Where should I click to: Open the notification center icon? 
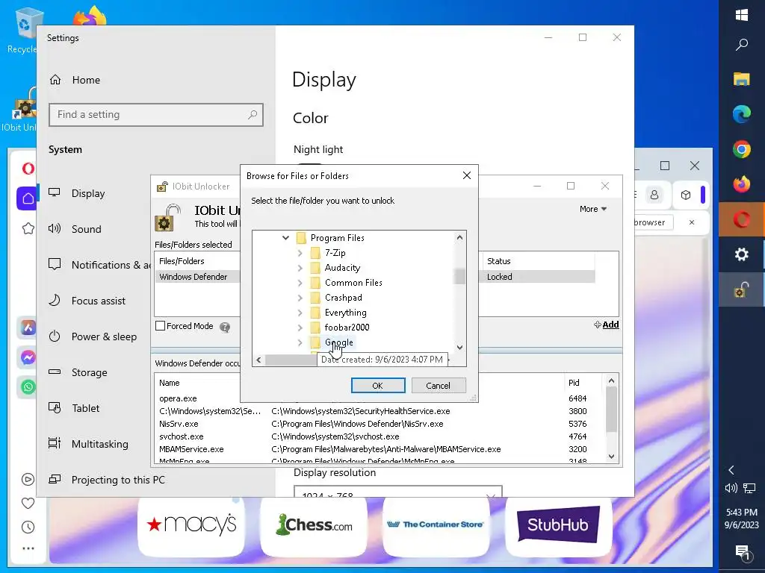(742, 552)
